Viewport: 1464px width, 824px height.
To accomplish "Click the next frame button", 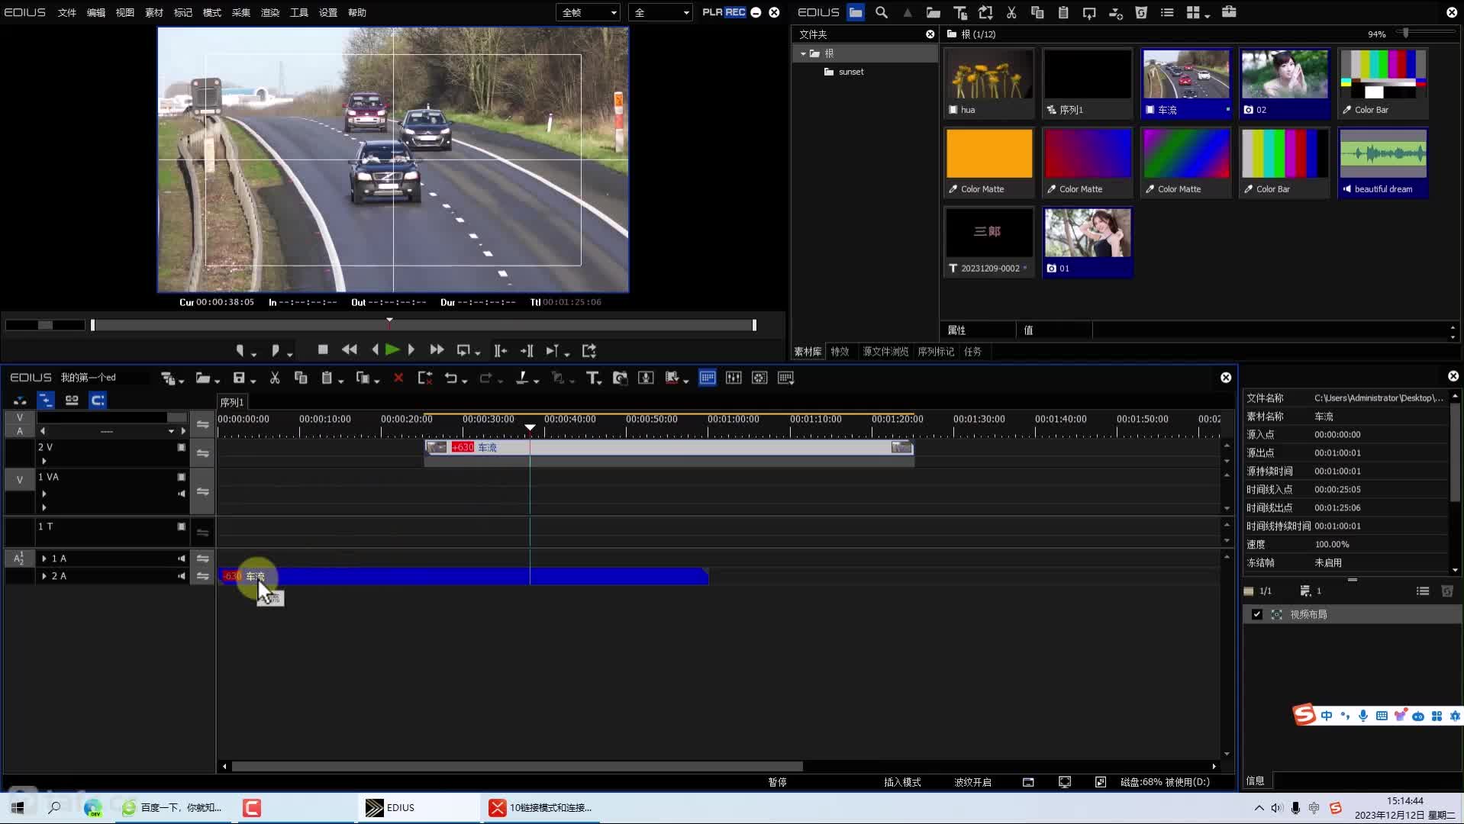I will 411,349.
